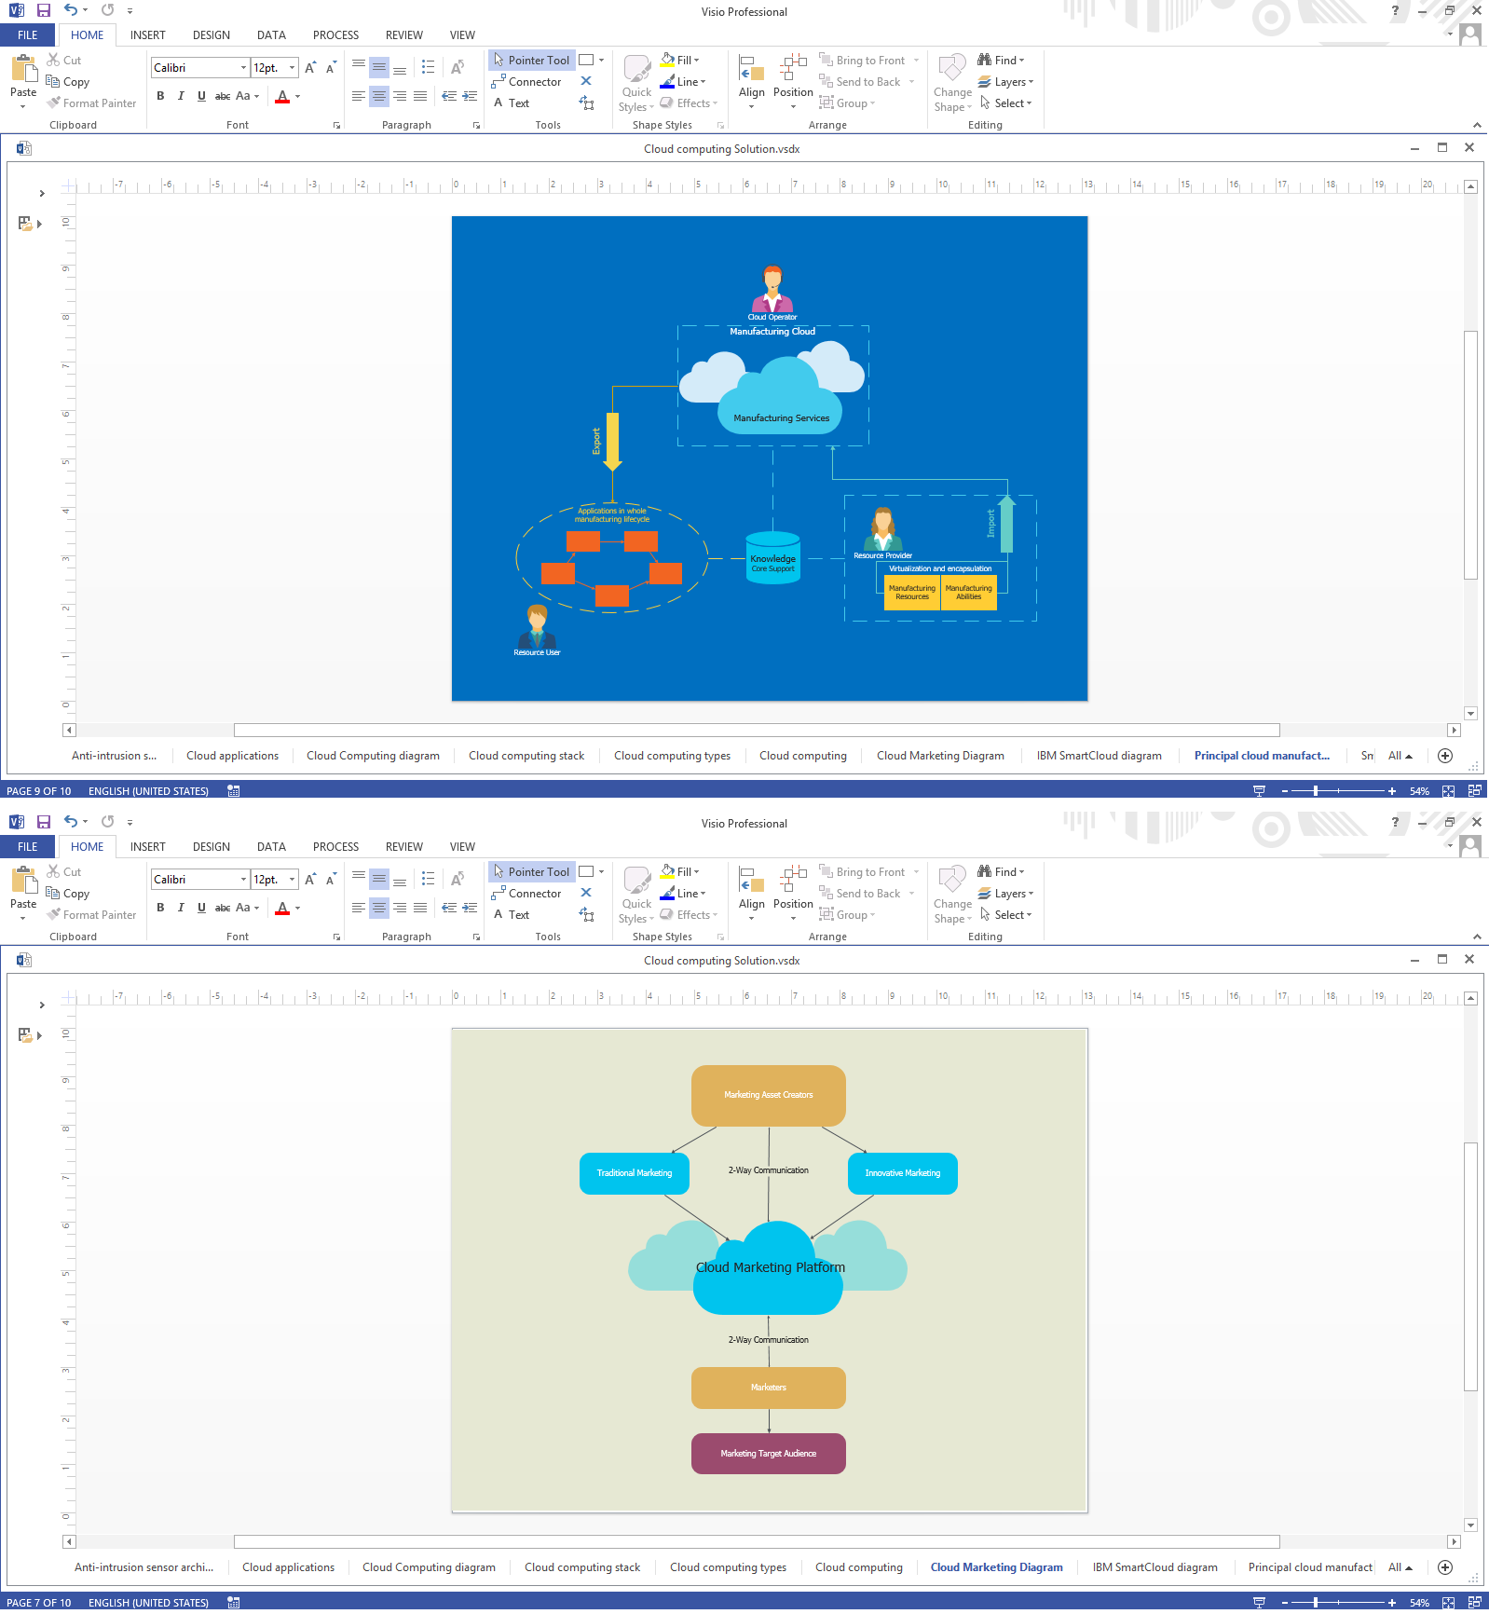The image size is (1489, 1614).
Task: Open Change Shape in bottom window
Action: (952, 895)
